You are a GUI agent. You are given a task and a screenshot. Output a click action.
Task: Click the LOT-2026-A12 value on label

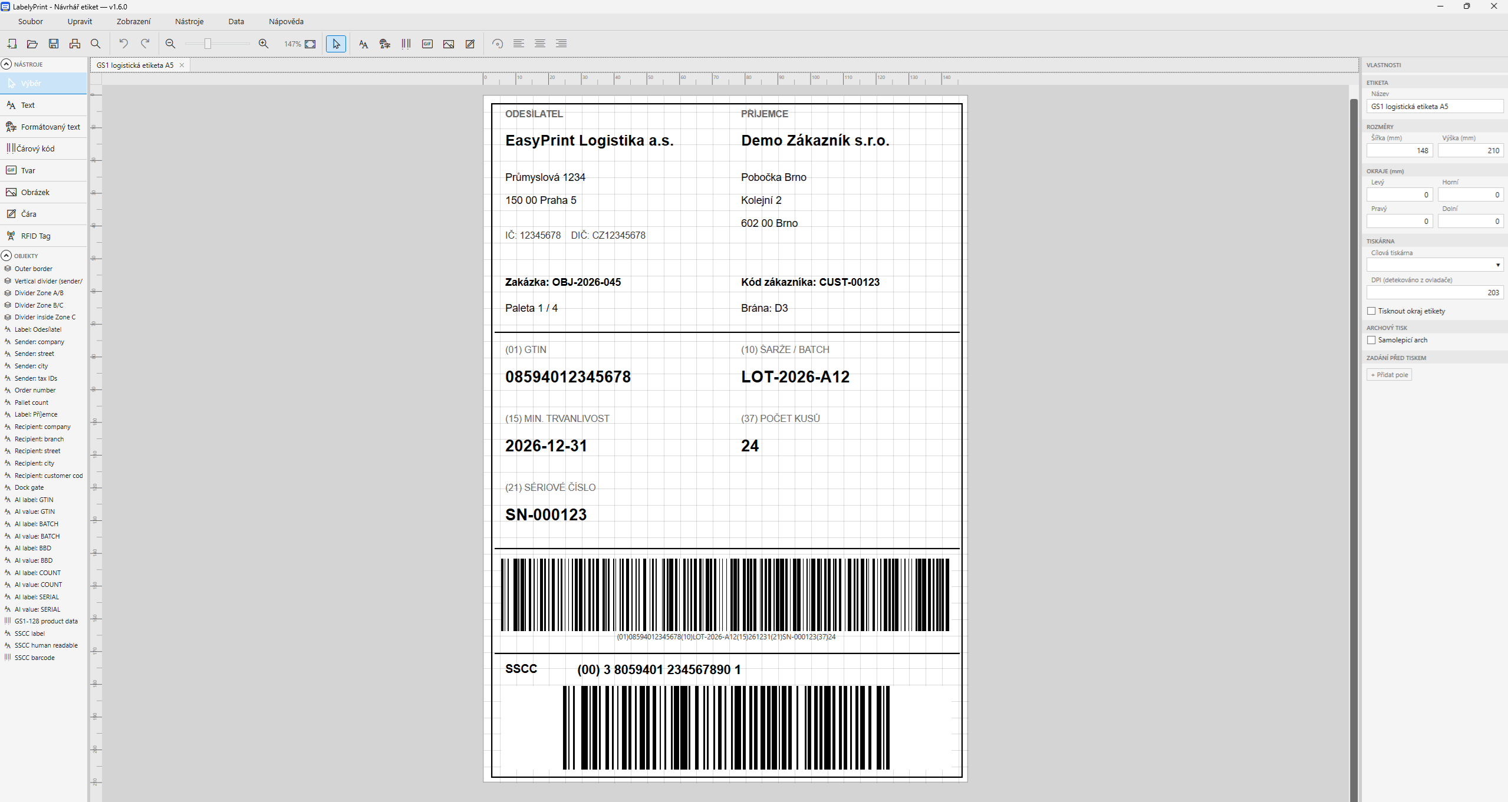[795, 377]
